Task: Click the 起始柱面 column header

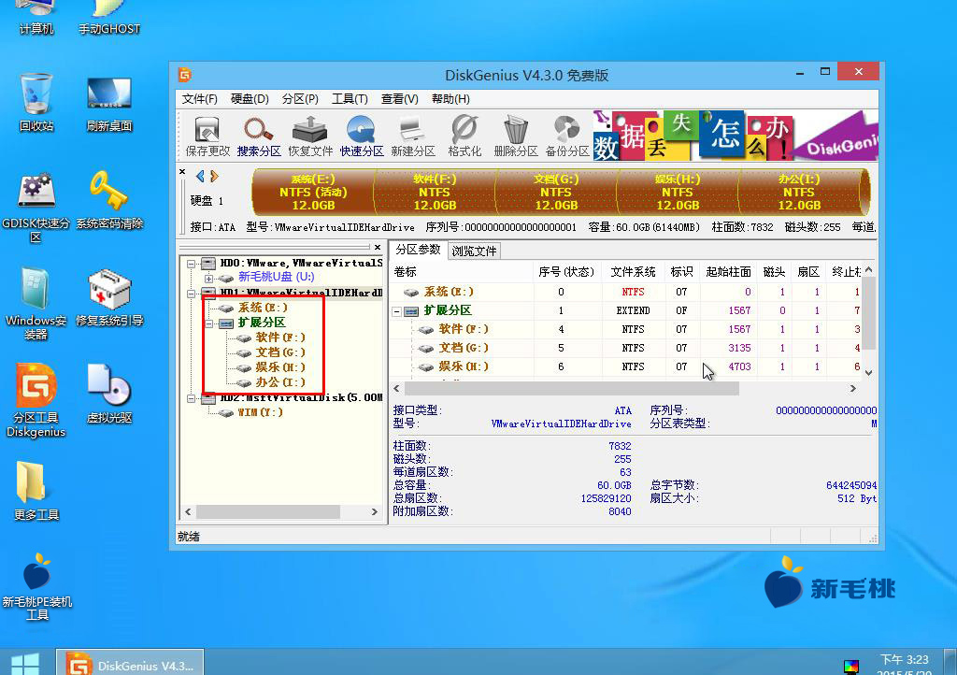Action: tap(728, 271)
